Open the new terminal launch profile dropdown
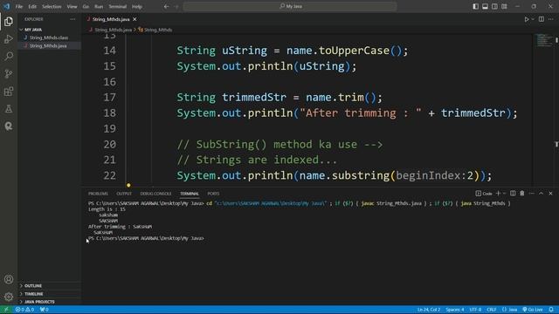The height and width of the screenshot is (314, 559). pyautogui.click(x=504, y=194)
